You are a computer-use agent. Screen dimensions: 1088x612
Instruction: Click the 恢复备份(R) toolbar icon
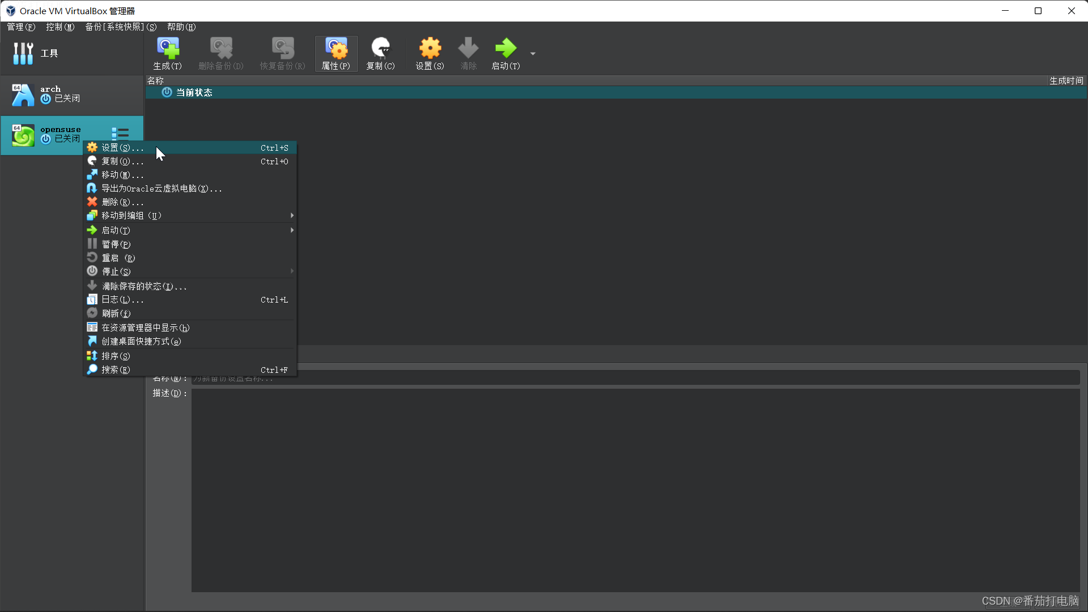pos(283,54)
